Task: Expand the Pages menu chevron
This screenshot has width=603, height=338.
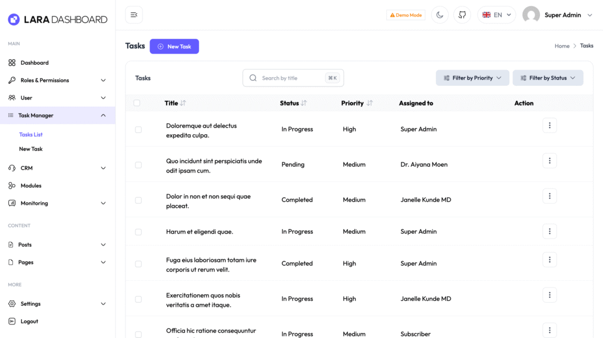Action: click(103, 262)
